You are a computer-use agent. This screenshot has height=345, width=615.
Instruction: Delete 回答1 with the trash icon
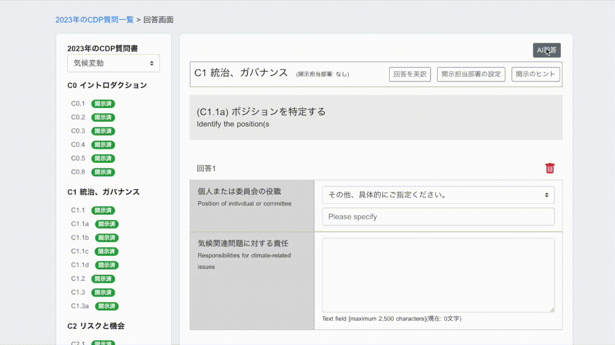(550, 168)
